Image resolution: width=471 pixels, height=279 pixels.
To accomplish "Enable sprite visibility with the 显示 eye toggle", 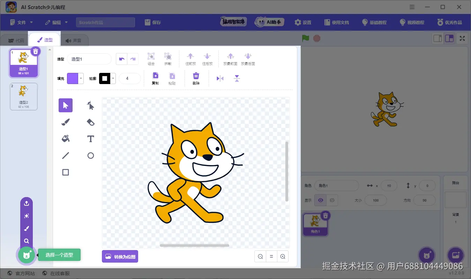I will click(320, 200).
